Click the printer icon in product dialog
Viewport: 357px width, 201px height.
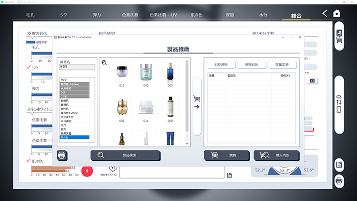[x=62, y=156]
